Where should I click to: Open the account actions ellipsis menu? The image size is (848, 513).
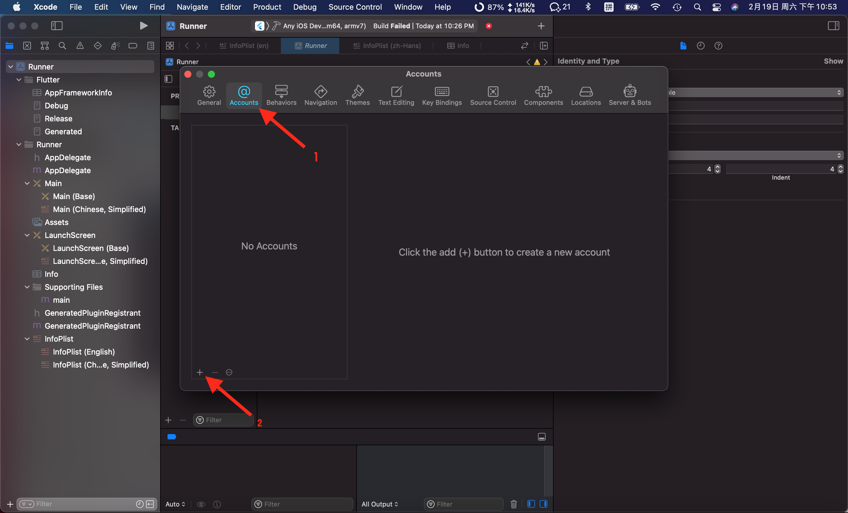[229, 372]
